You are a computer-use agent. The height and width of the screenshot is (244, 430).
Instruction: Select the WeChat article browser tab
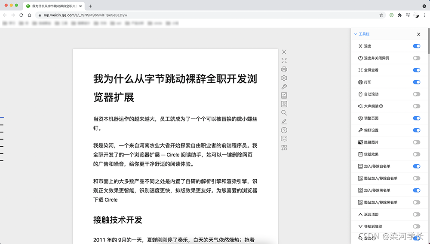pos(54,6)
